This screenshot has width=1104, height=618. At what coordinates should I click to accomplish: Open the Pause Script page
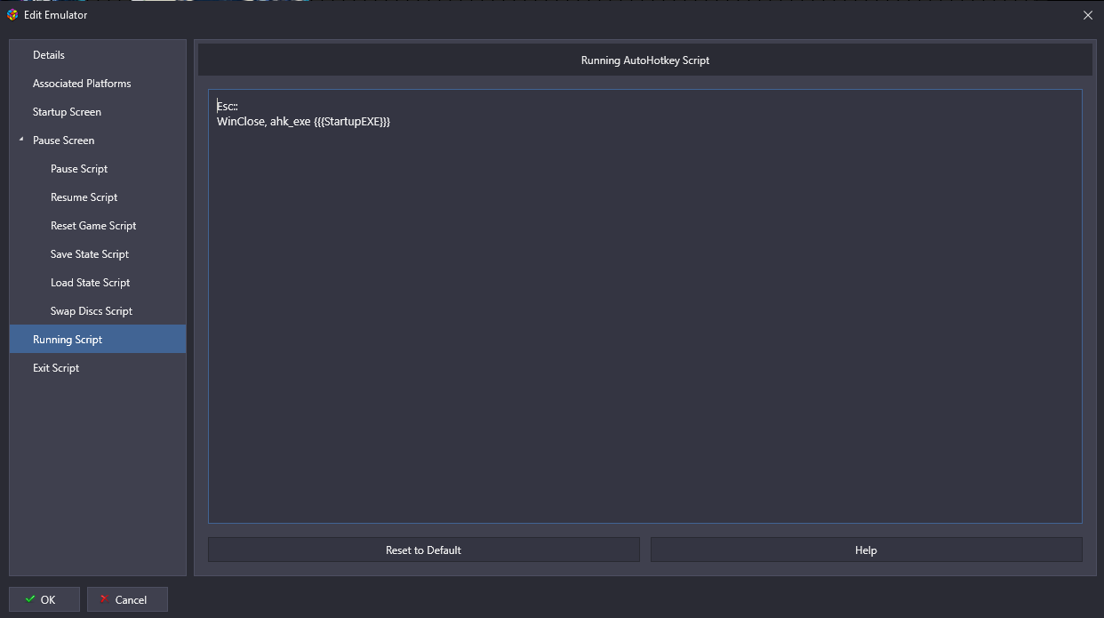click(79, 169)
